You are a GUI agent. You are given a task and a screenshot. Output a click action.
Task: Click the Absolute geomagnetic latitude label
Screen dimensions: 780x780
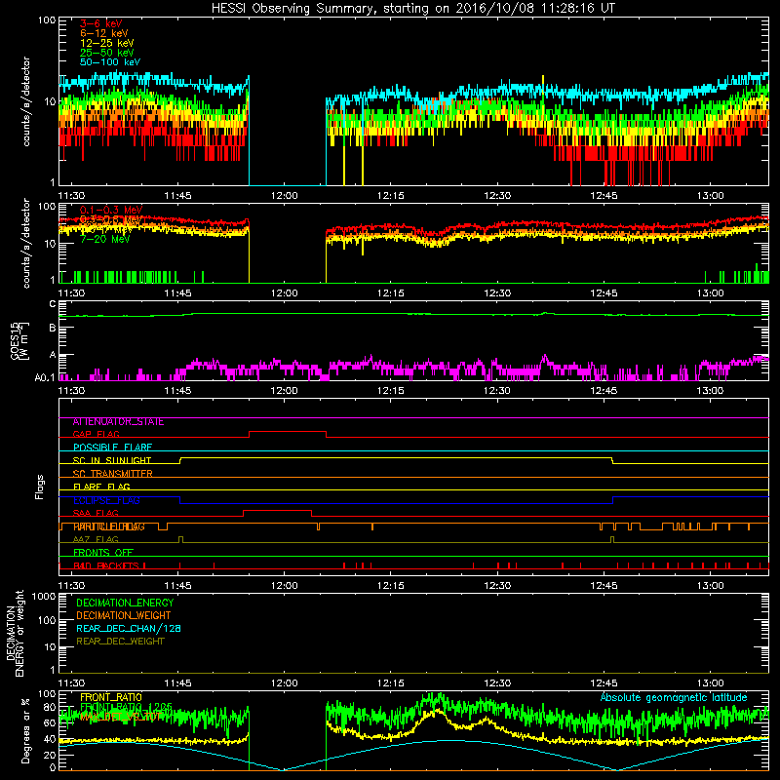click(x=674, y=698)
